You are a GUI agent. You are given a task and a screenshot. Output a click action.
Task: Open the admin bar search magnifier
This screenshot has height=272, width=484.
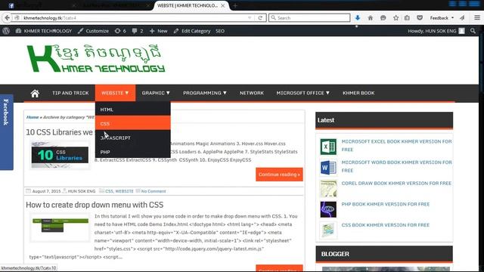(x=473, y=31)
